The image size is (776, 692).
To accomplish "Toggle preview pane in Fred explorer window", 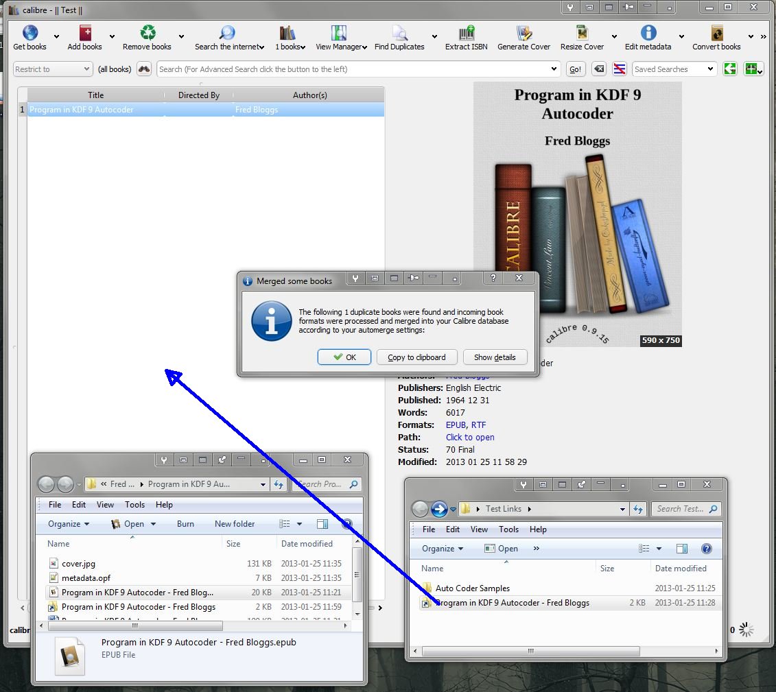I will [x=322, y=524].
